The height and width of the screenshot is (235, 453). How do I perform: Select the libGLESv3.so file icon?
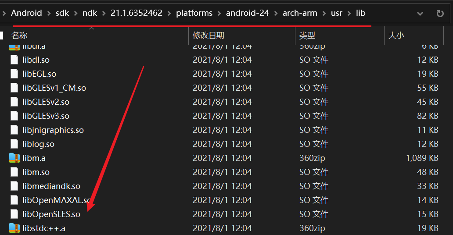tap(14, 116)
